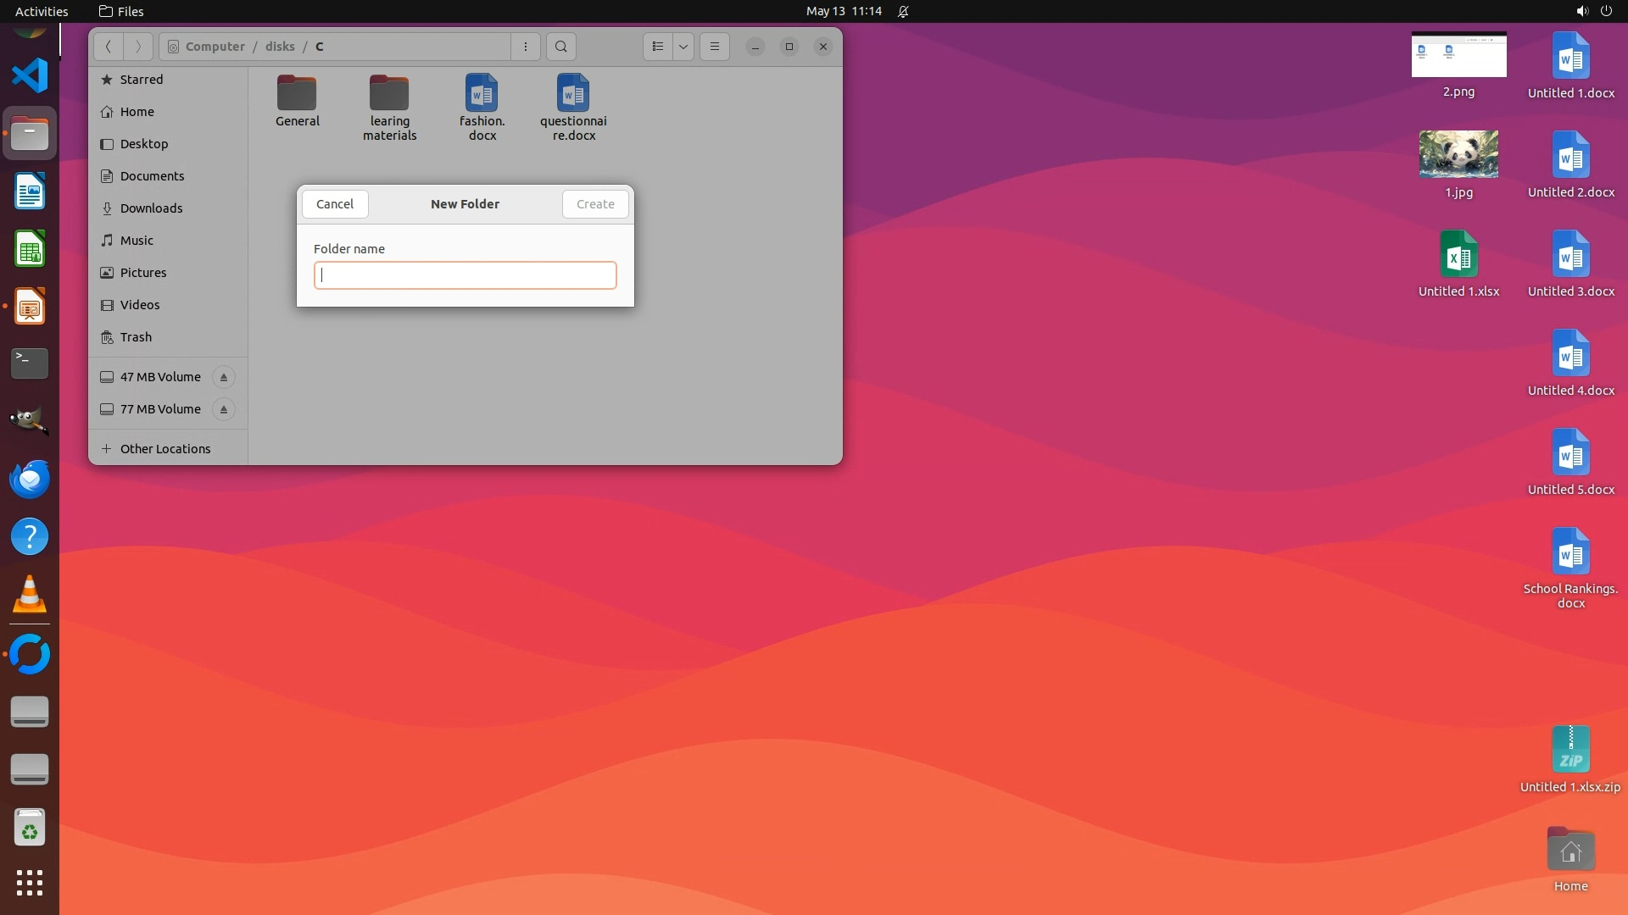
Task: Open the volume indicator in top bar
Action: coord(1581,11)
